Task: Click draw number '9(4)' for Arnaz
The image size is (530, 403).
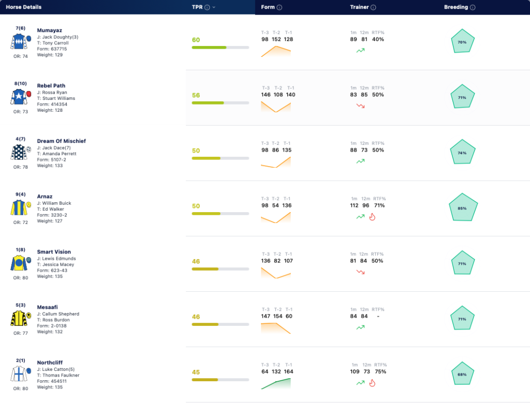Action: point(21,194)
